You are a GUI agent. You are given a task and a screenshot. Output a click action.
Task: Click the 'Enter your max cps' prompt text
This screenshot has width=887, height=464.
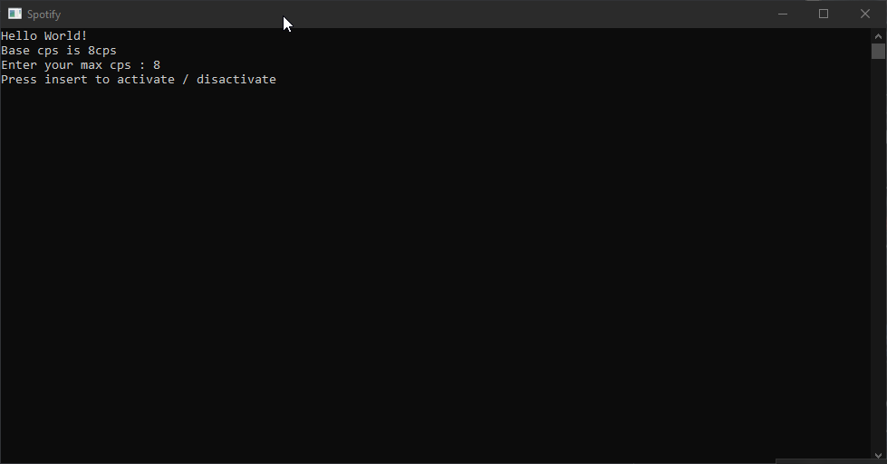[66, 65]
